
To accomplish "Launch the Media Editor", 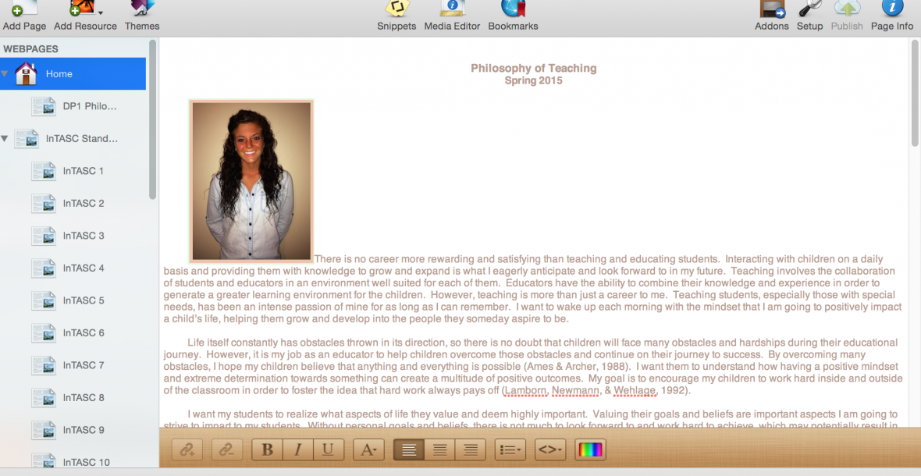I will pos(453,9).
